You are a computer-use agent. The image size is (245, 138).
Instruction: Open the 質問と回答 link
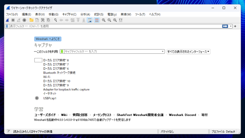click(80, 115)
